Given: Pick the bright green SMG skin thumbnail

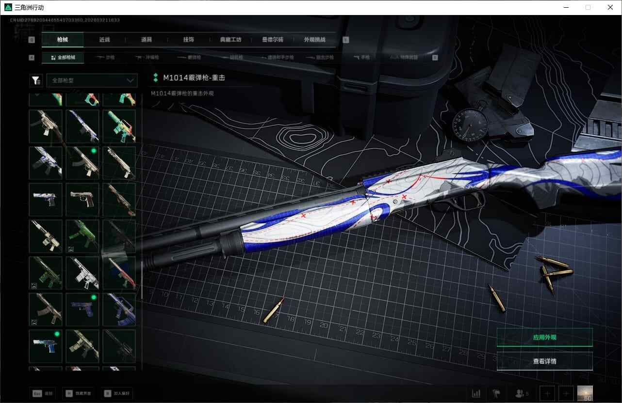Looking at the screenshot, I should 82,236.
